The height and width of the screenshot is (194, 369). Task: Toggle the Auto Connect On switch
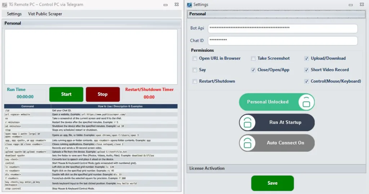277,143
